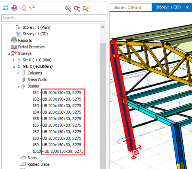Click the globe icon in the toolbar
This screenshot has height=169, width=192.
[x=14, y=8]
